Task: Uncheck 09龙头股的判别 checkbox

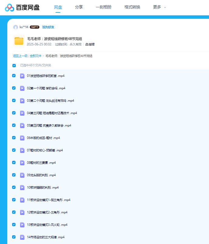Action: pos(14,175)
